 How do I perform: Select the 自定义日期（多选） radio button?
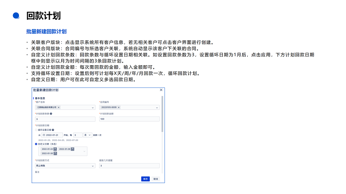(36, 144)
